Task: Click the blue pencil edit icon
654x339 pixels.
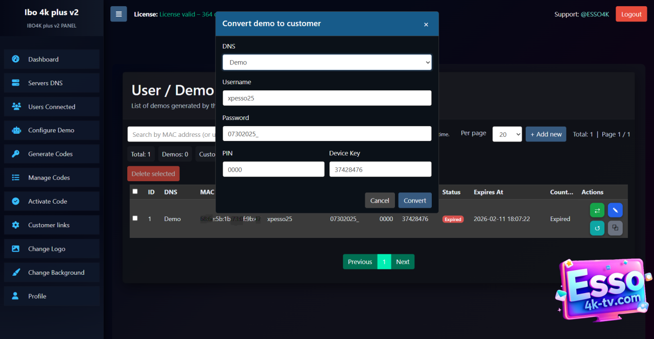Action: point(615,210)
